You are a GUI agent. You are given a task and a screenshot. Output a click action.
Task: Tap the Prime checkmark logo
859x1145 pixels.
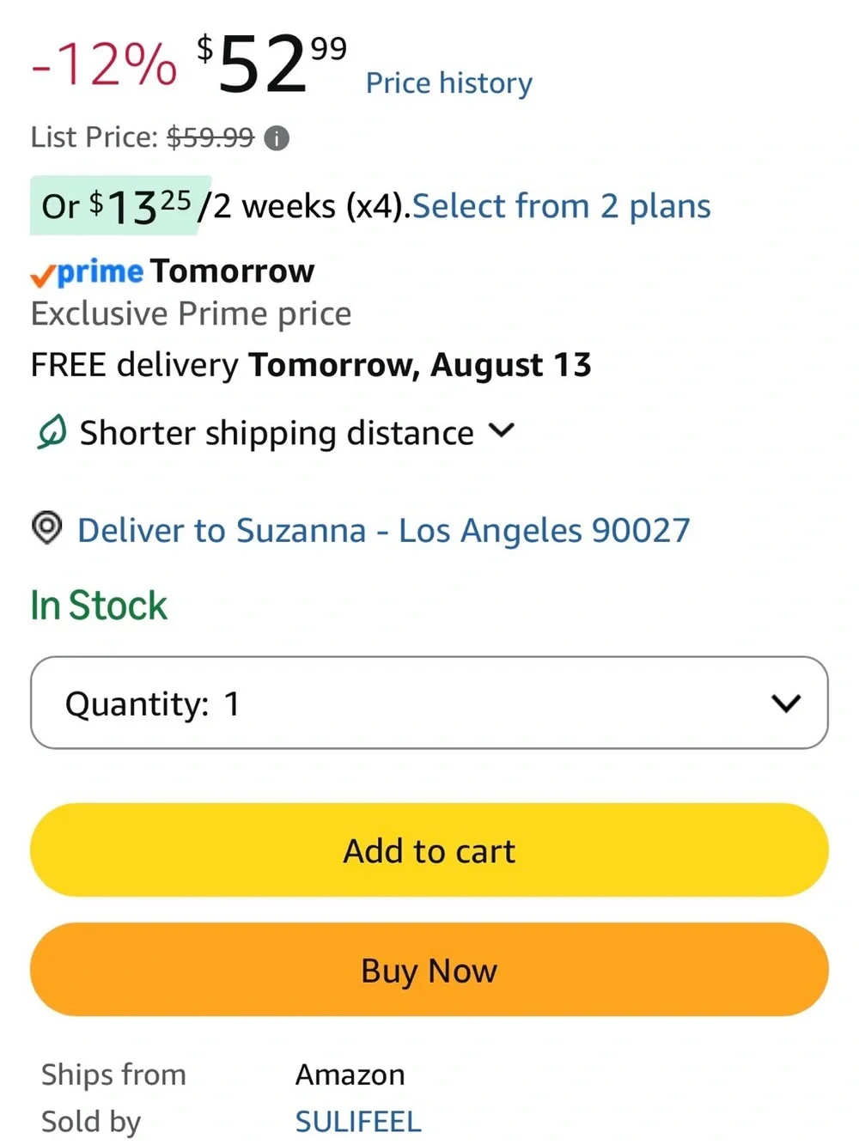[87, 272]
